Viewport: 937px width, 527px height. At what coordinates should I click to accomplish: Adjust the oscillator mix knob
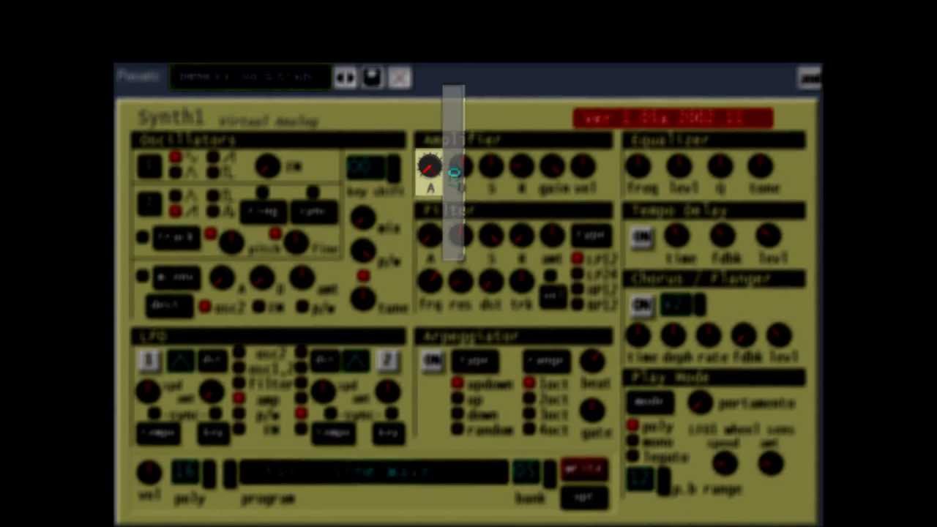coord(362,218)
